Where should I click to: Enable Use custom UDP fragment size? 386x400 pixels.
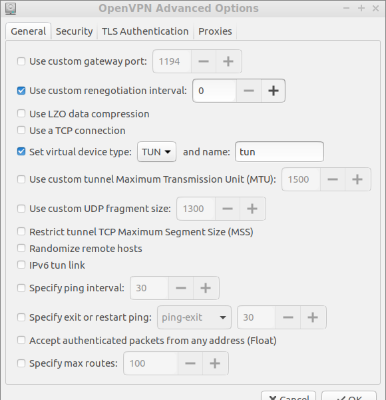click(21, 209)
